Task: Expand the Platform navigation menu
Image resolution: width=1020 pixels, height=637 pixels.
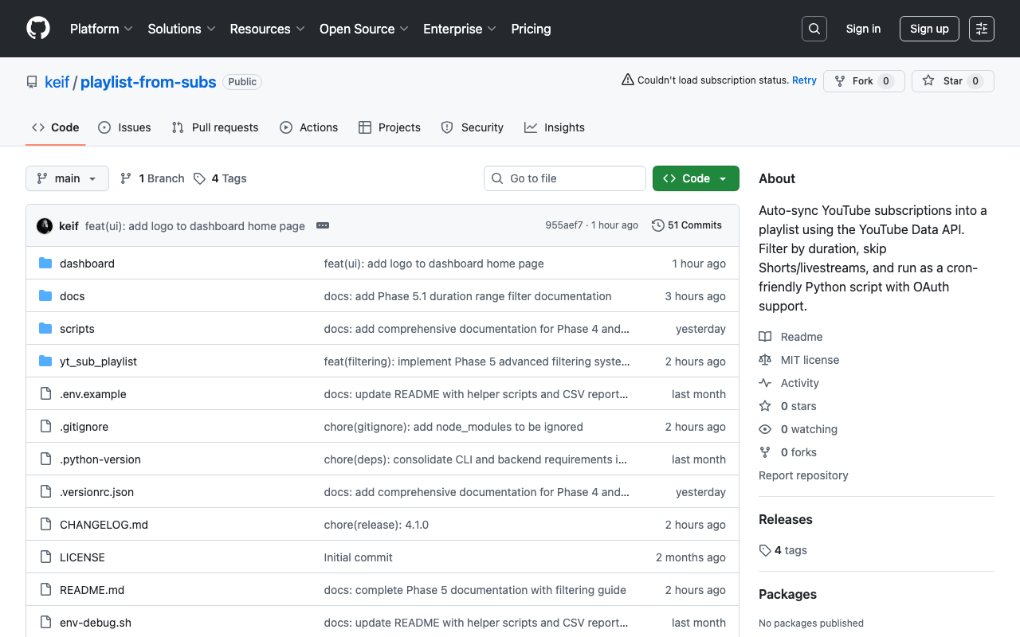Action: point(101,29)
